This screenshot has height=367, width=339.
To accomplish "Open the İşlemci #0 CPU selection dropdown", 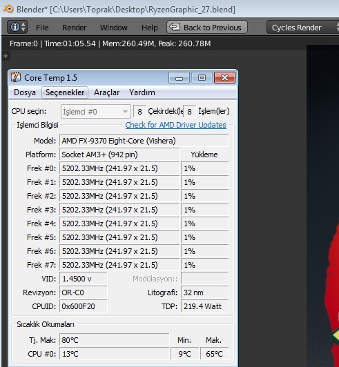I will [x=95, y=112].
